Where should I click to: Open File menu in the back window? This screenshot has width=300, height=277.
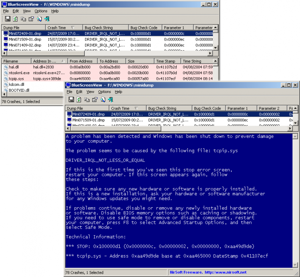[6, 11]
